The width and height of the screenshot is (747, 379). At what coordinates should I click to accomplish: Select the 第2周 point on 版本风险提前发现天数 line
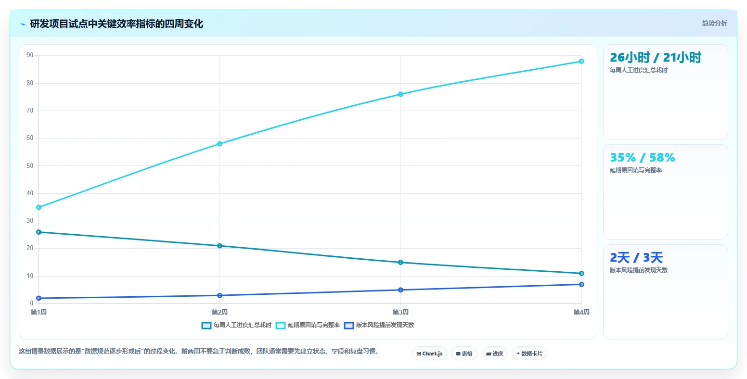tap(219, 295)
